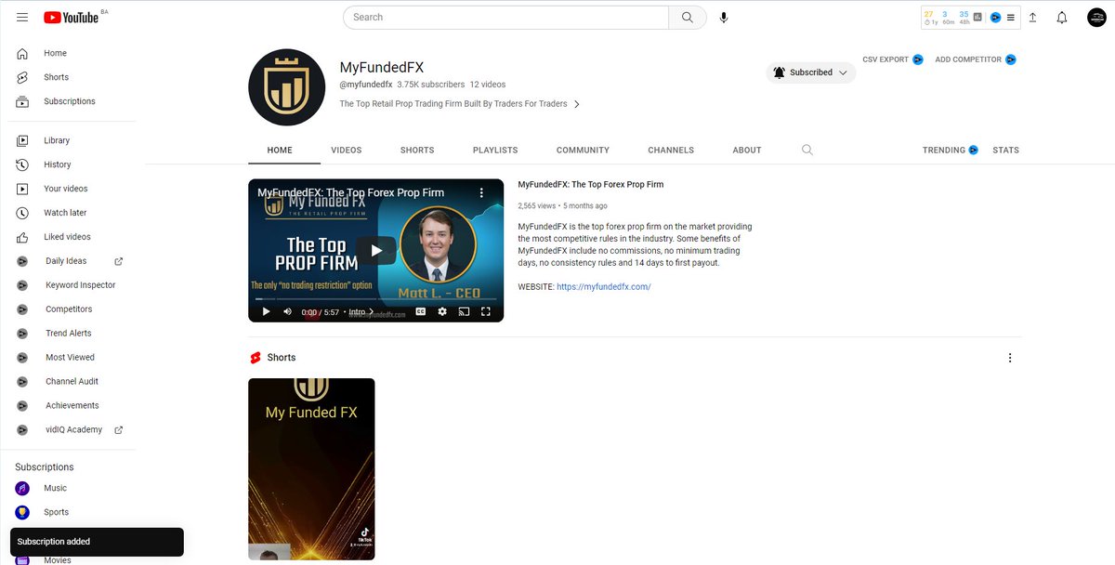The image size is (1115, 565).
Task: Open the Shorts shelf three-dot menu
Action: click(1010, 358)
